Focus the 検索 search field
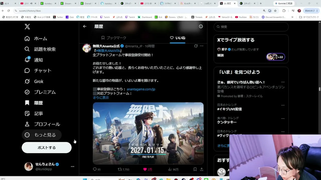 (251, 27)
